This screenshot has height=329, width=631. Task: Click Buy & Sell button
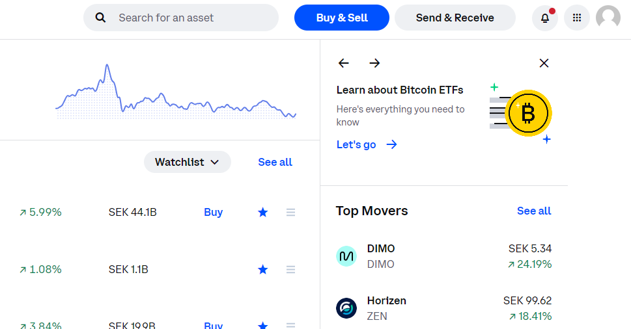(342, 18)
